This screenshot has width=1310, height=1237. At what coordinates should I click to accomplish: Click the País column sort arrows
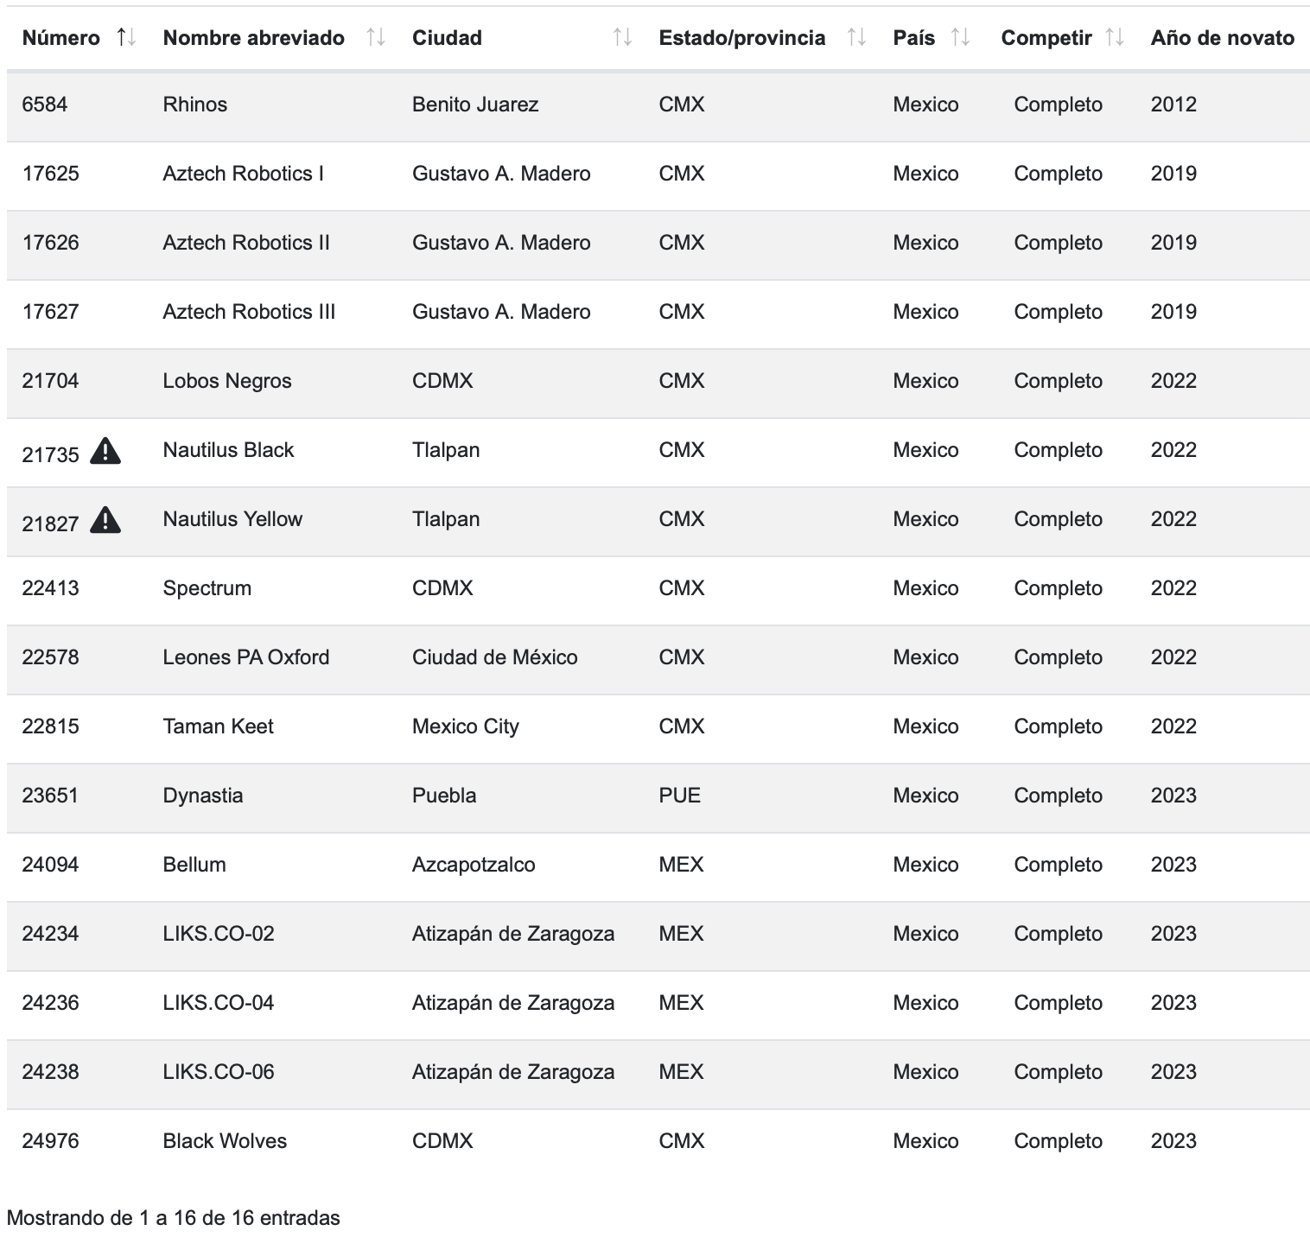[x=960, y=37]
